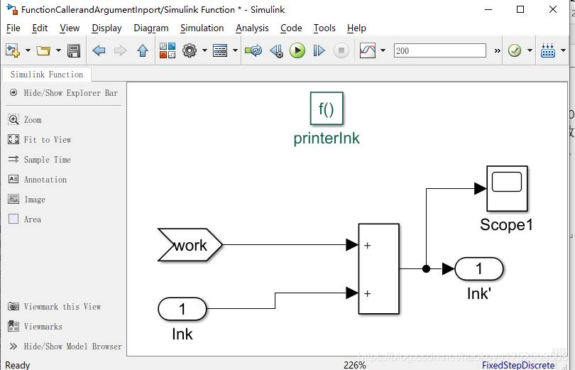Select the Scope1 block
The image size is (575, 370).
tap(507, 188)
